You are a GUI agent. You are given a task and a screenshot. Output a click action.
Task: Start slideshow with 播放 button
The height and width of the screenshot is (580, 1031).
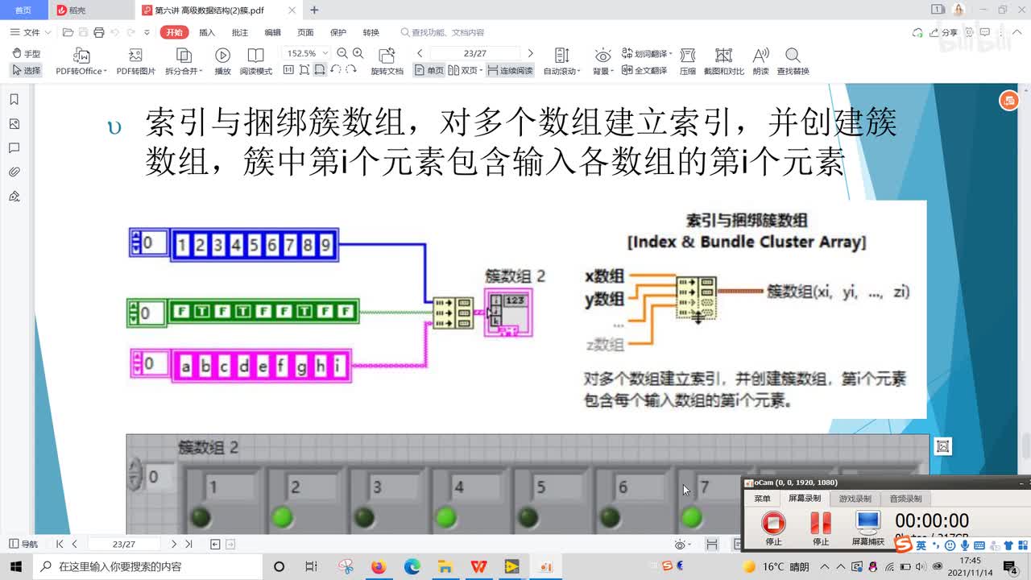[222, 61]
